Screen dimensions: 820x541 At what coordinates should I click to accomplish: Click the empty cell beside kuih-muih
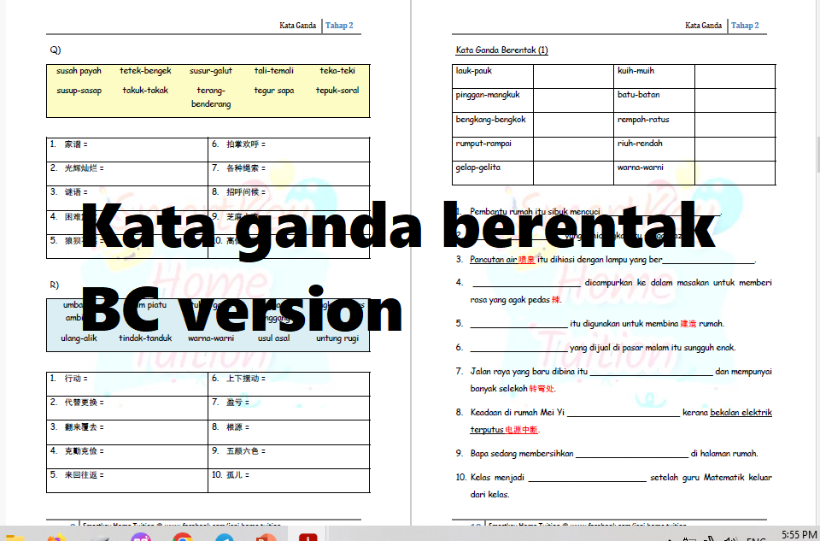(x=735, y=76)
